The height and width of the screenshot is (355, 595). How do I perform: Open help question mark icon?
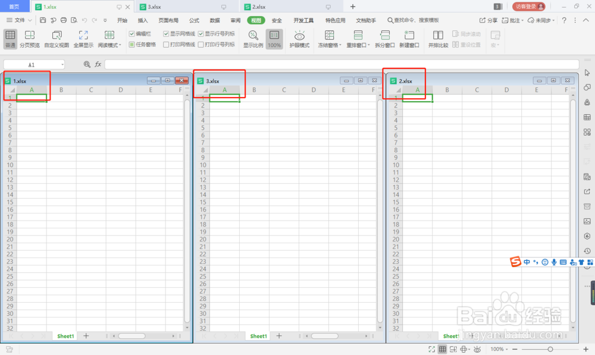pyautogui.click(x=564, y=20)
